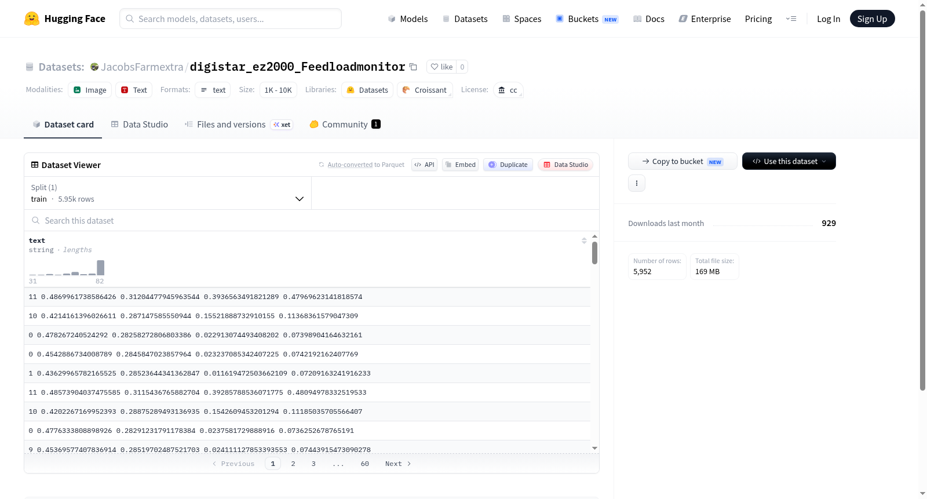
Task: Go to page 2 of the viewer
Action: tap(293, 464)
